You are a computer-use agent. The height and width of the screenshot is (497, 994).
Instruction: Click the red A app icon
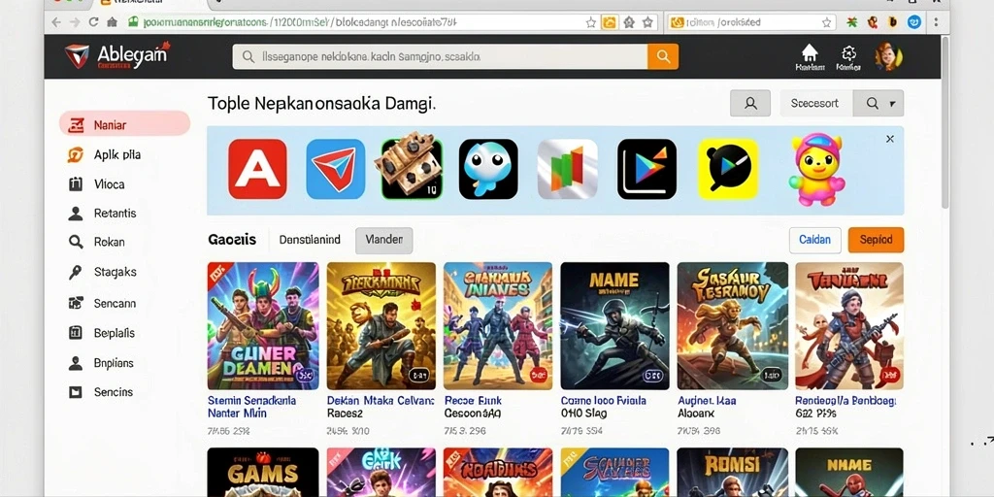click(x=257, y=169)
